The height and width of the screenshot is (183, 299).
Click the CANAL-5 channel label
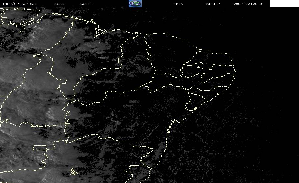pos(212,4)
